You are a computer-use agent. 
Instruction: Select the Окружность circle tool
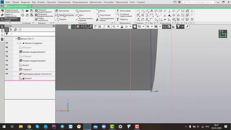pos(83,11)
